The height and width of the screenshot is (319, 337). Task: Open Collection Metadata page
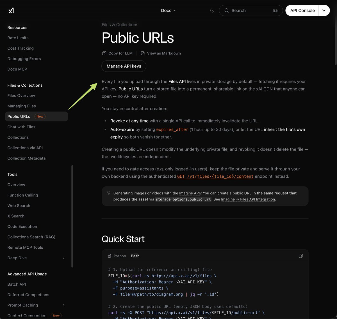tap(26, 158)
